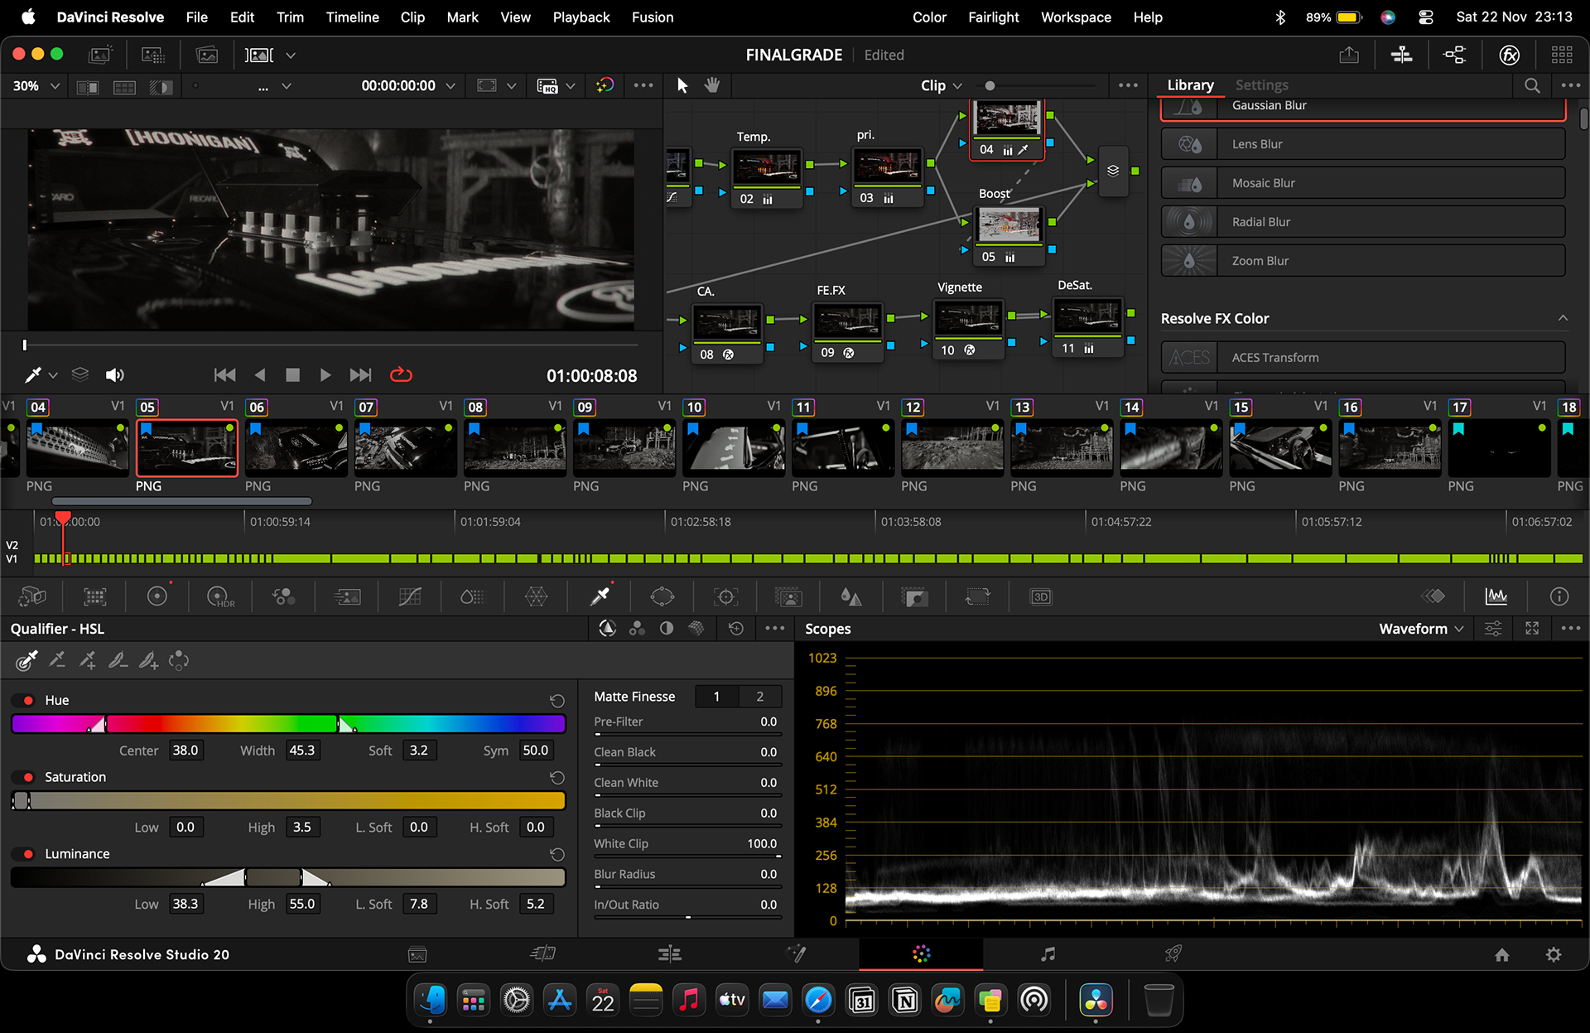Screen dimensions: 1590x1033
Task: Select clip 10 thumbnail in timeline
Action: [x=734, y=448]
